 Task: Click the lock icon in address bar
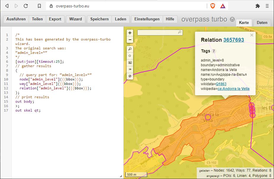click(51, 6)
